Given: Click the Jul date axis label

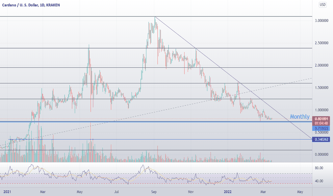Looking at the screenshot, I should point(116,192).
